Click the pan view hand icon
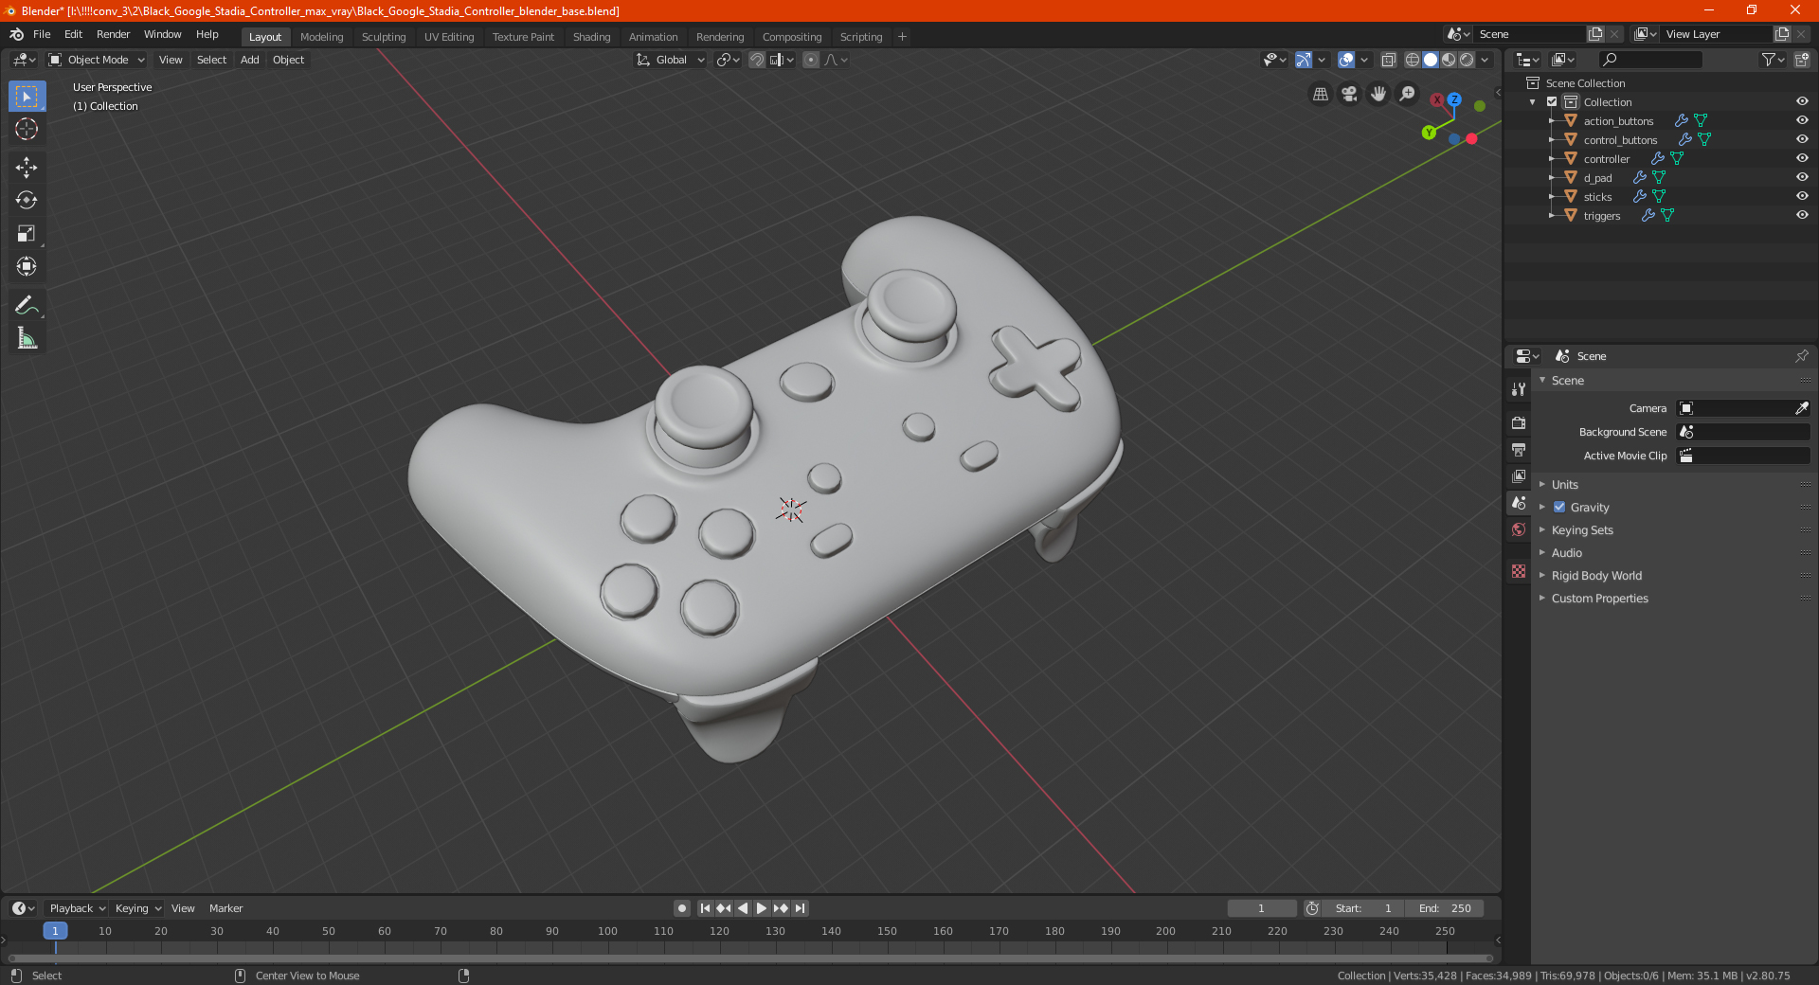This screenshot has height=985, width=1819. point(1378,94)
